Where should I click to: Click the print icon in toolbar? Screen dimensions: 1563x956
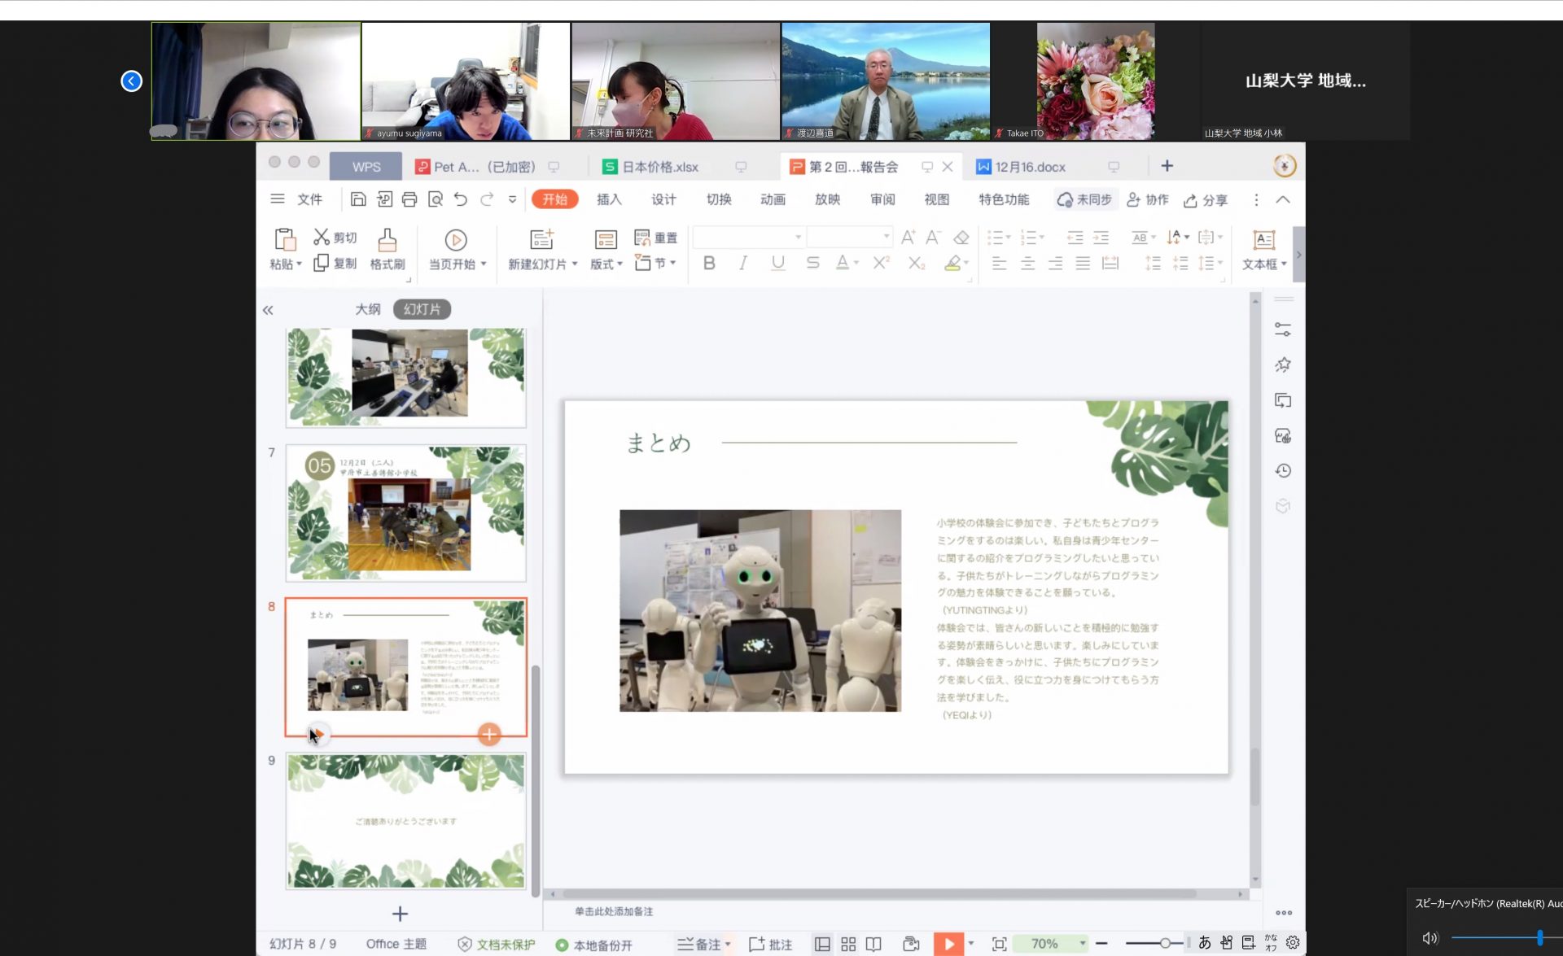click(x=409, y=199)
